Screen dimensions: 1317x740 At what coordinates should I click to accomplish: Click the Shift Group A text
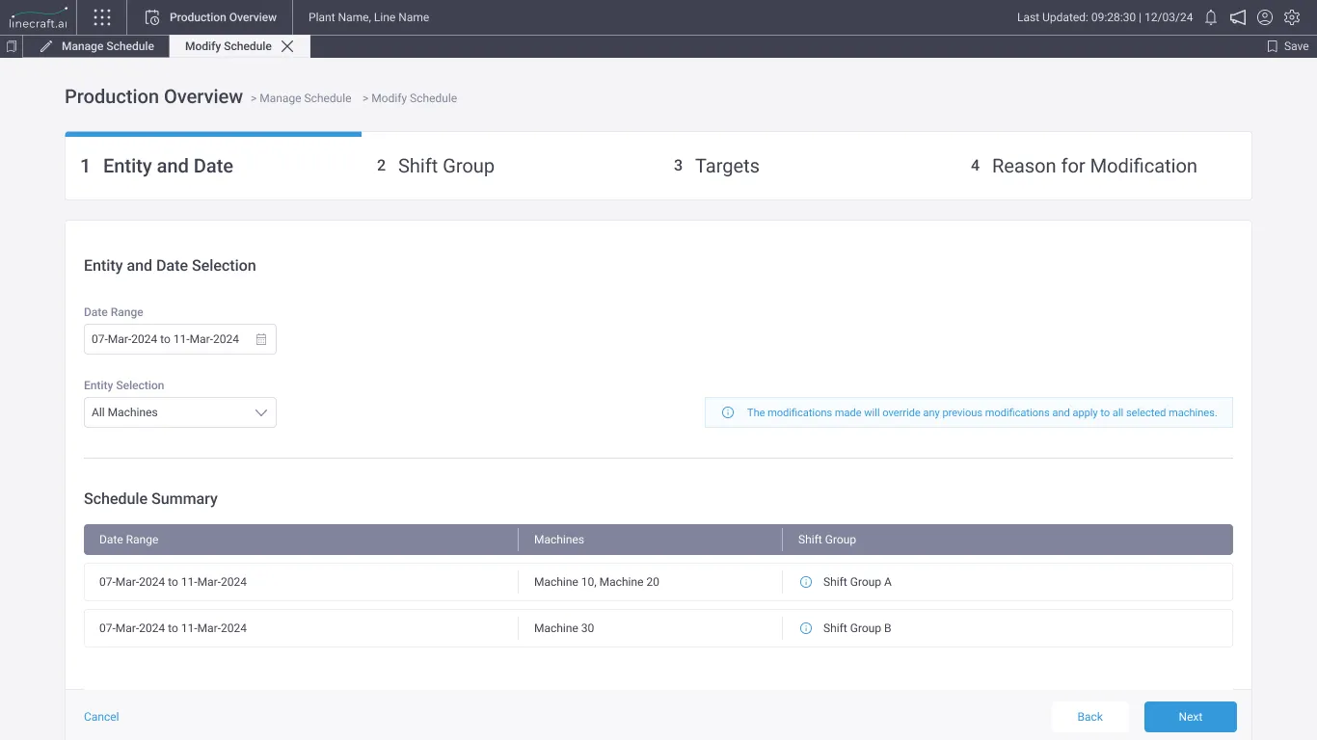click(x=857, y=582)
